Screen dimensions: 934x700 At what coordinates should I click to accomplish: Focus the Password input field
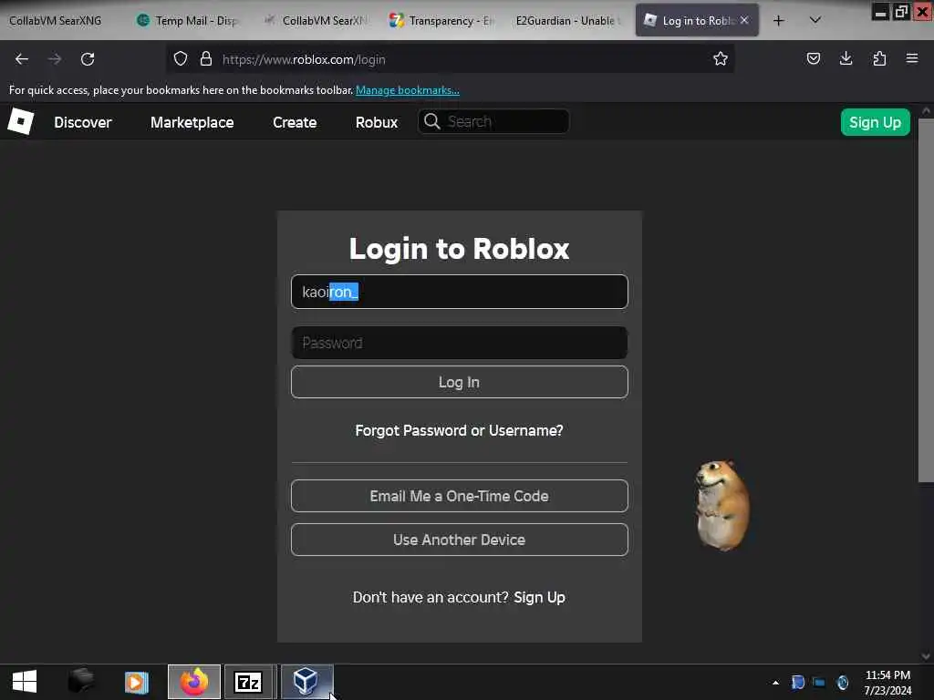pos(460,343)
